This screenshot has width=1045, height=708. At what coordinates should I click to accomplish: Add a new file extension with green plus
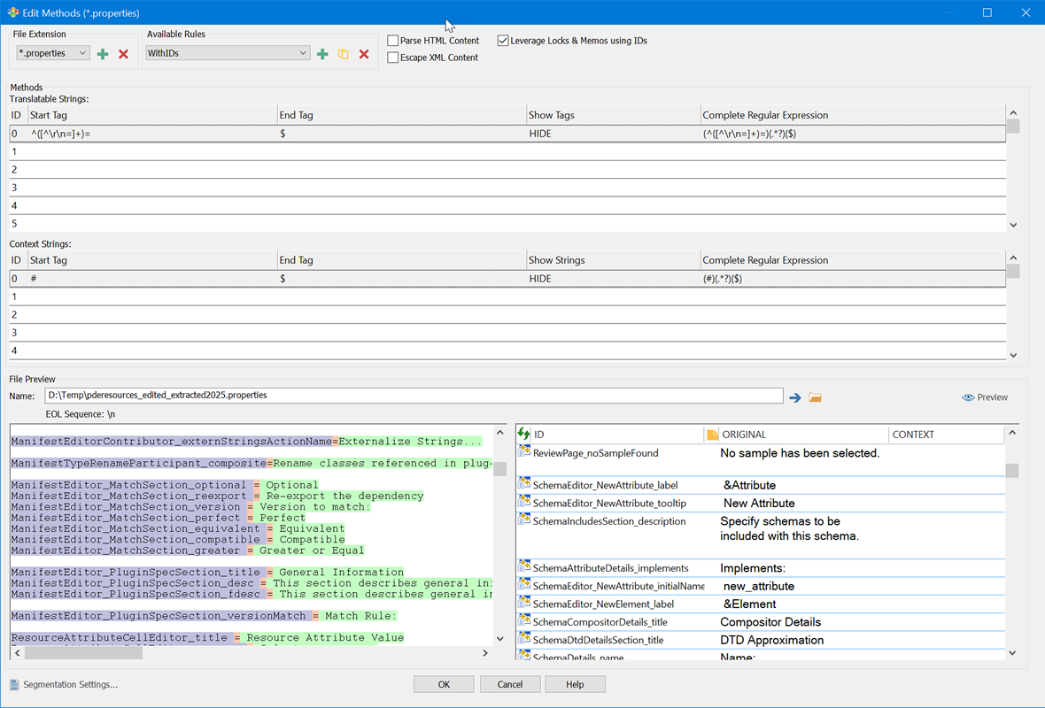pos(103,54)
